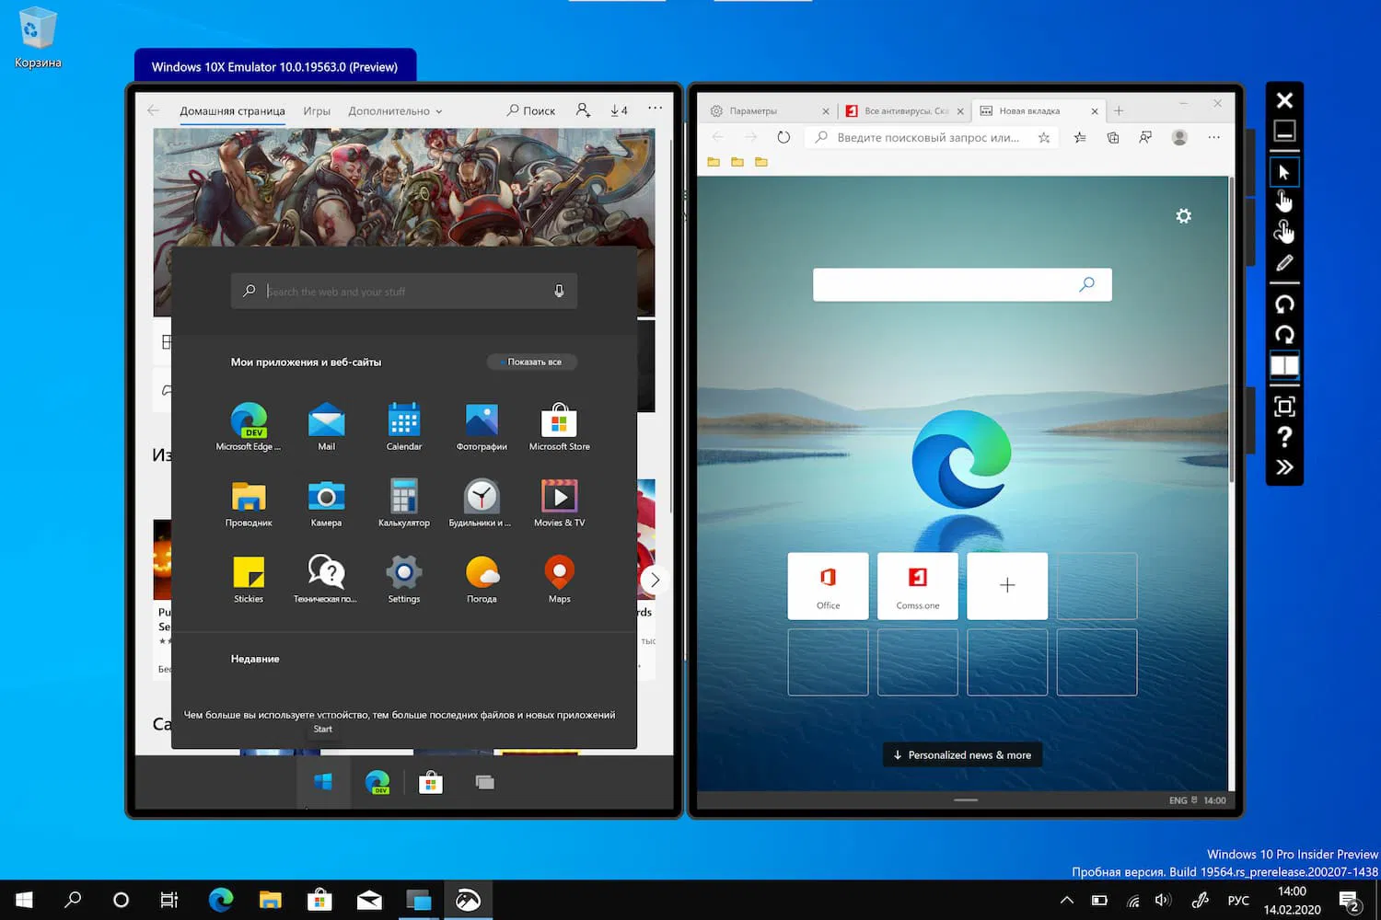Click Personalized news & more
The height and width of the screenshot is (920, 1381).
[x=961, y=754]
